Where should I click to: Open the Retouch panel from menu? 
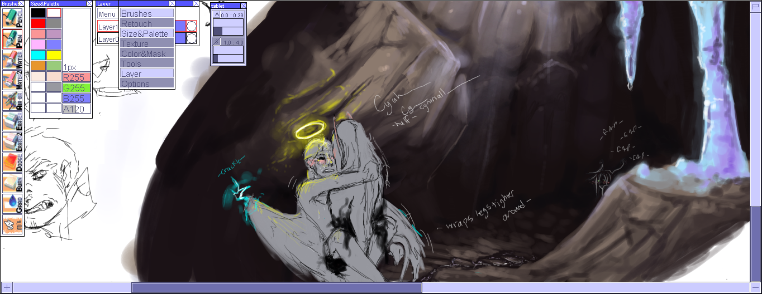(x=147, y=23)
